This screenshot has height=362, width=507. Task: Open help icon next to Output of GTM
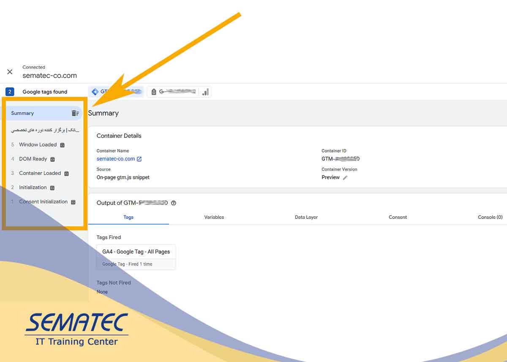pos(173,203)
